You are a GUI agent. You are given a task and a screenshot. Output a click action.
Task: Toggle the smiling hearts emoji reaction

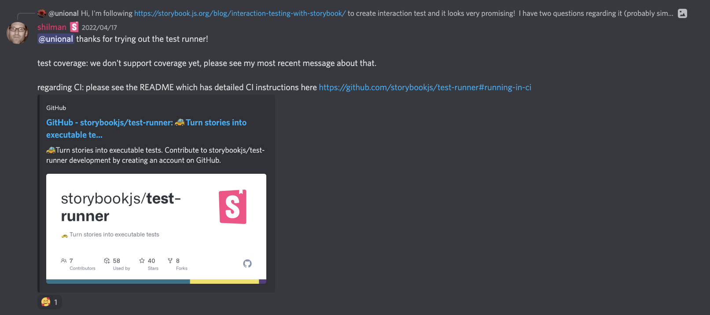pyautogui.click(x=50, y=302)
